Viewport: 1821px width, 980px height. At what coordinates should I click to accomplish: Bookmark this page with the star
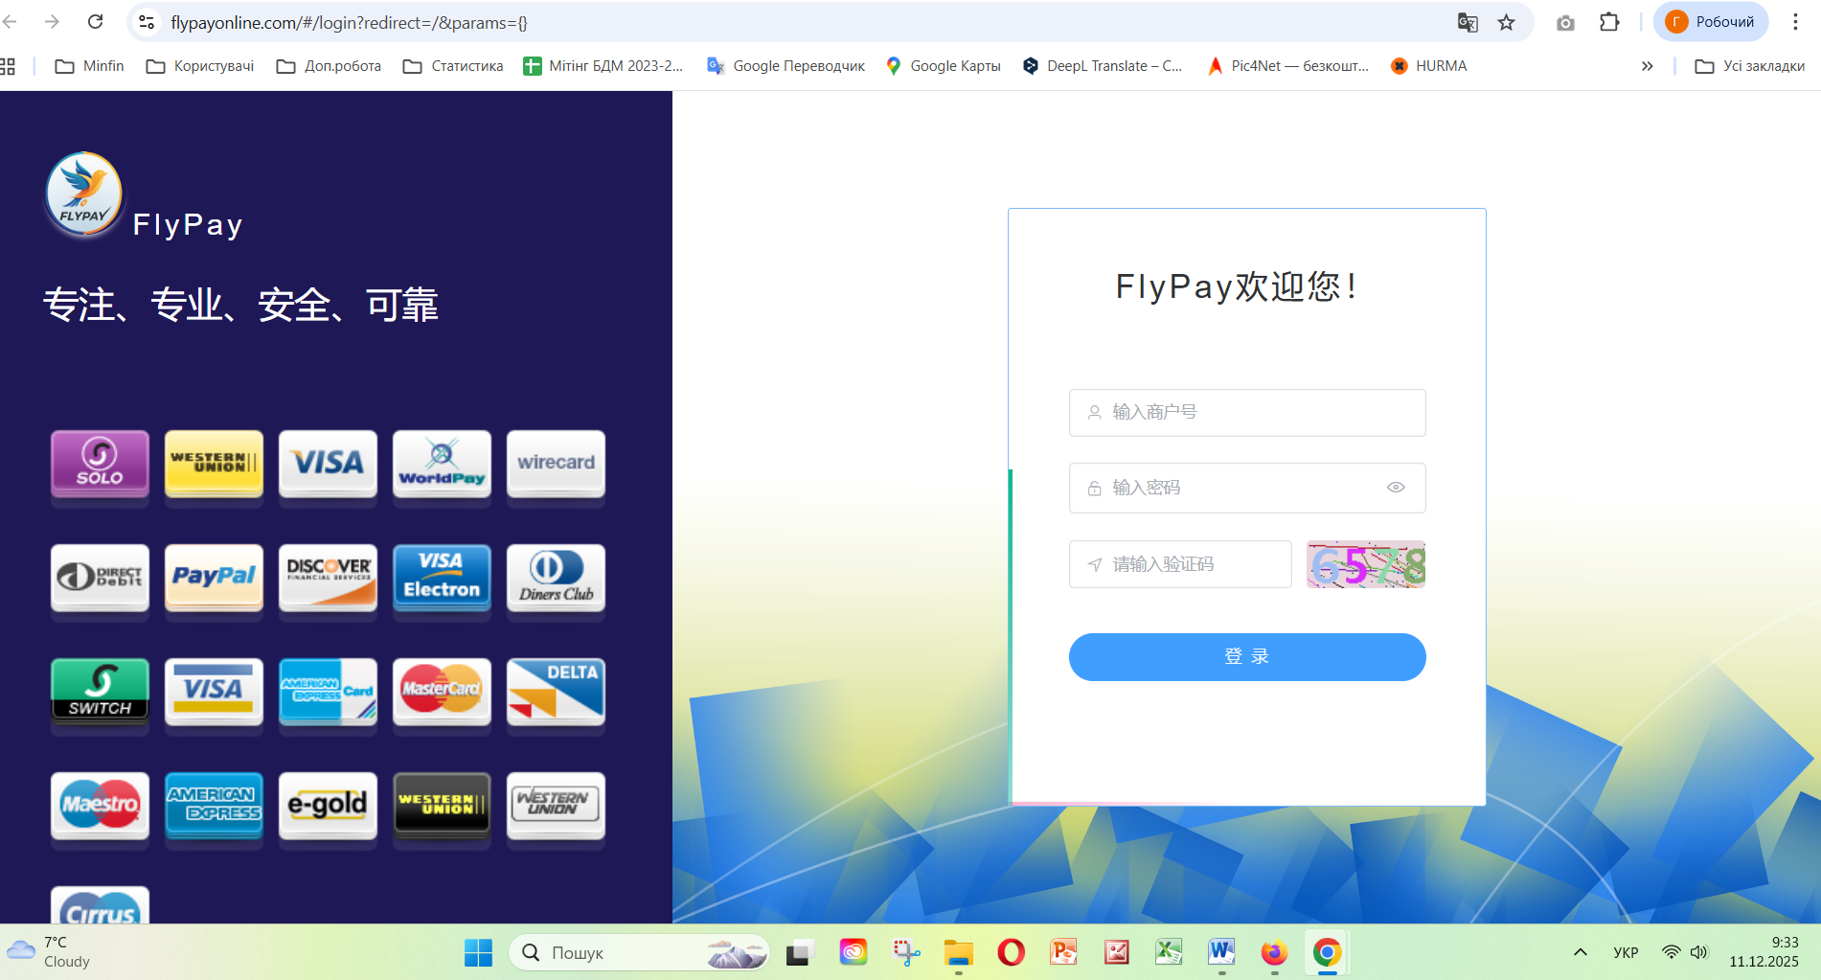pos(1507,22)
